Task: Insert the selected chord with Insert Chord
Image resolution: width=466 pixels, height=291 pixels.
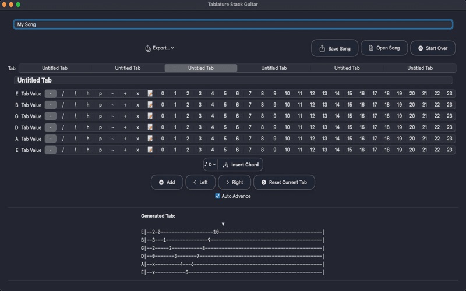Action: click(241, 165)
